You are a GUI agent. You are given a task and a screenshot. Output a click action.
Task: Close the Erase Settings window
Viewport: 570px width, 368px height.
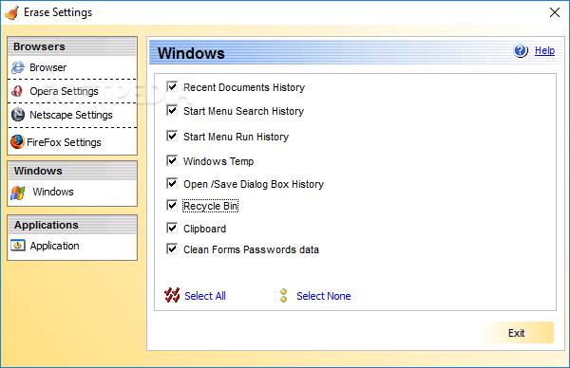click(555, 12)
